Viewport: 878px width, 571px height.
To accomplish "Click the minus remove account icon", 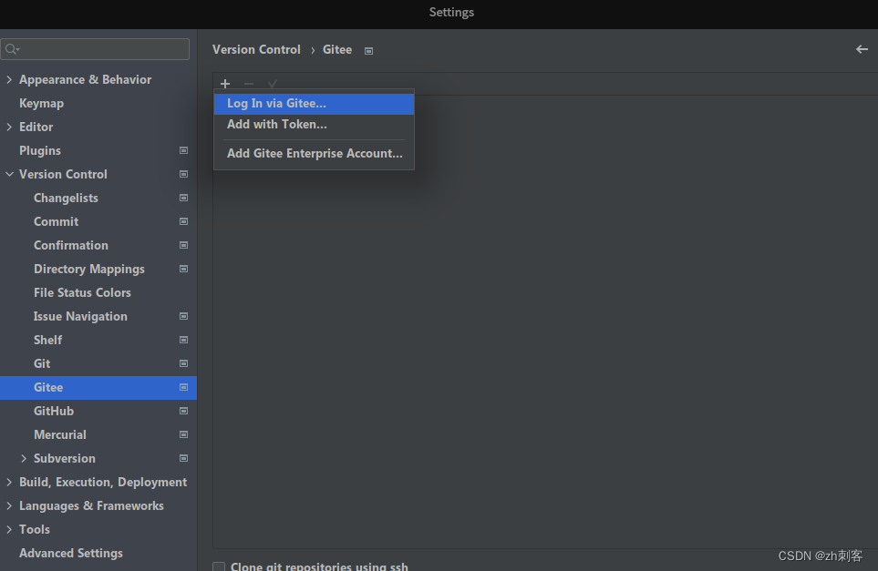I will [x=249, y=84].
